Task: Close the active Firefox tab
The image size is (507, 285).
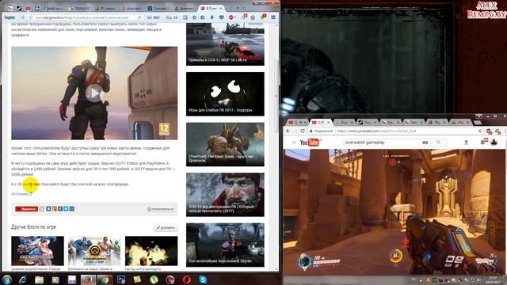Action: pyautogui.click(x=220, y=8)
